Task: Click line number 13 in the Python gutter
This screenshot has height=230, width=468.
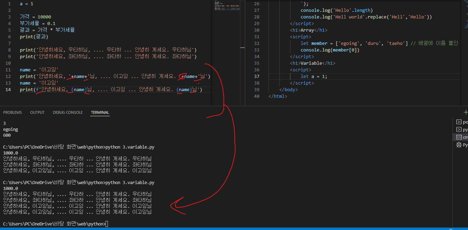Action: pyautogui.click(x=9, y=83)
